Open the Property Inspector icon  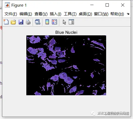71,22
